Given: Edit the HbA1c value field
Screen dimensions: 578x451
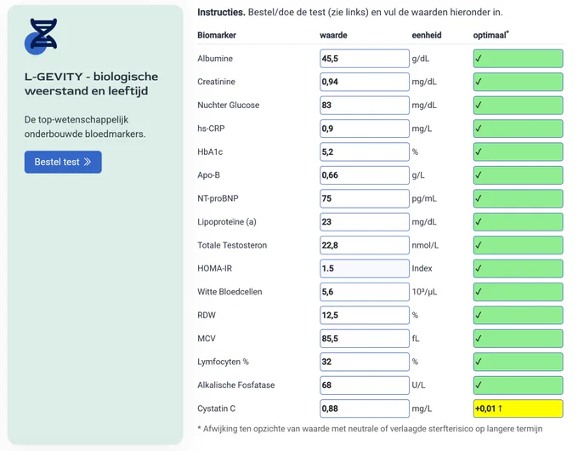Looking at the screenshot, I should point(365,151).
